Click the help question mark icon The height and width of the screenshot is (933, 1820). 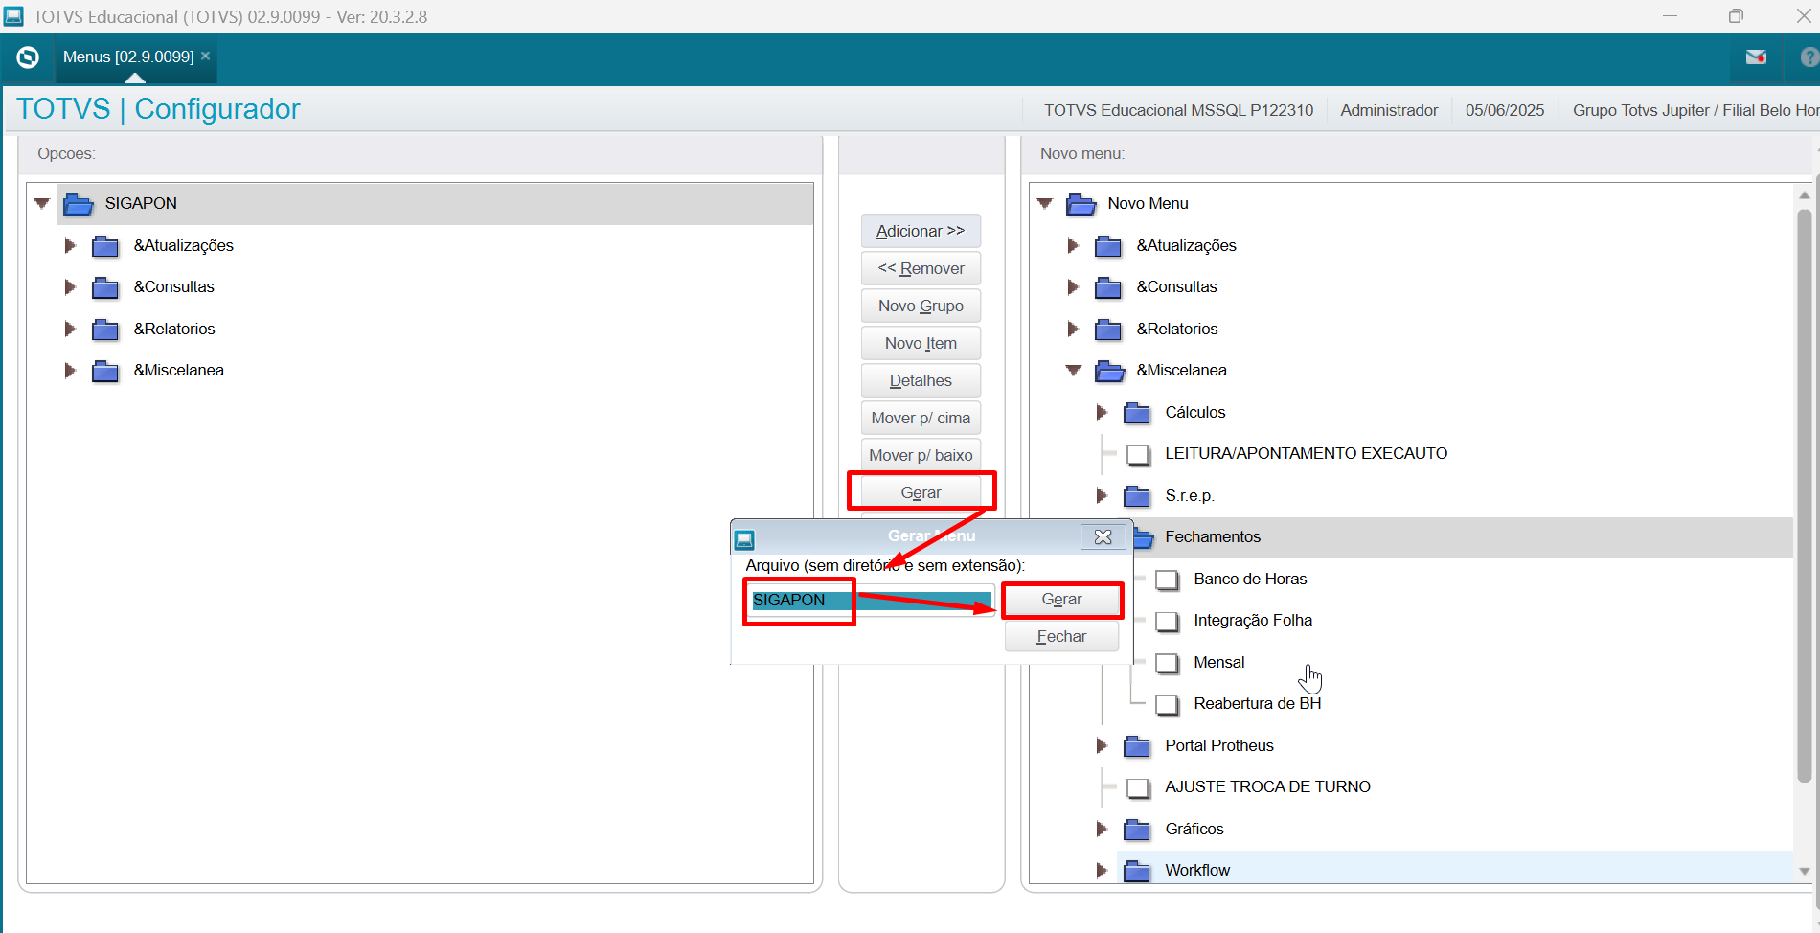pos(1809,57)
